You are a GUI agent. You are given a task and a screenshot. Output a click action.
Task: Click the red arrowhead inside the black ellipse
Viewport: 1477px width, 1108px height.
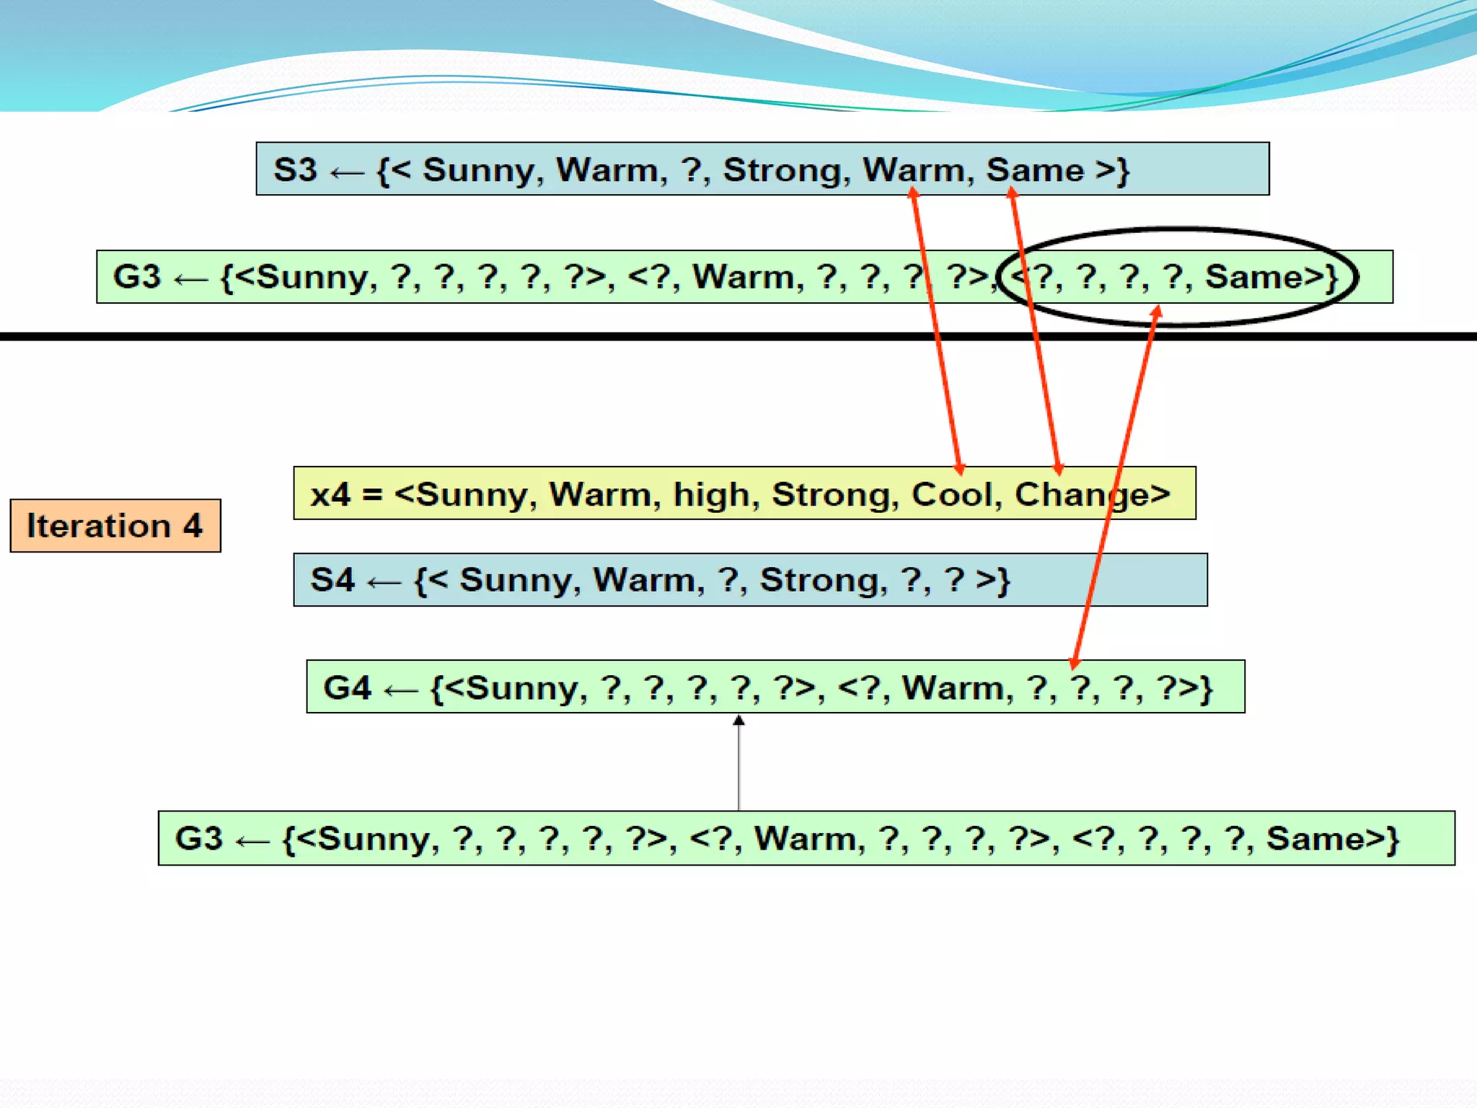(x=1156, y=312)
